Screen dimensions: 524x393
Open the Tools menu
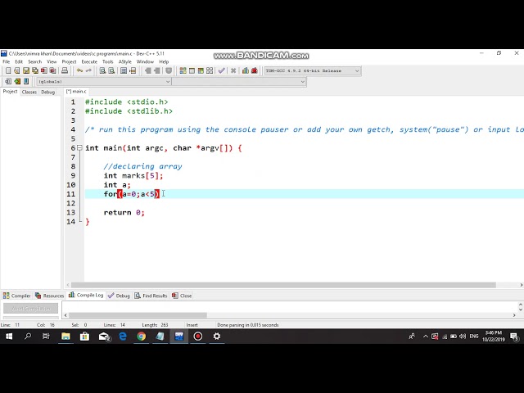click(107, 62)
